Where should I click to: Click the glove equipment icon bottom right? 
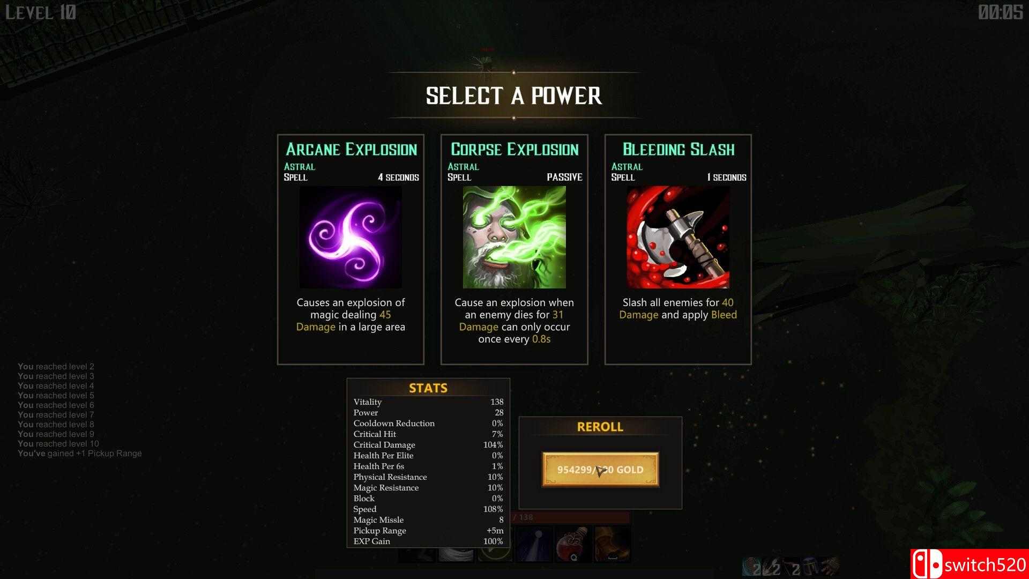[830, 566]
